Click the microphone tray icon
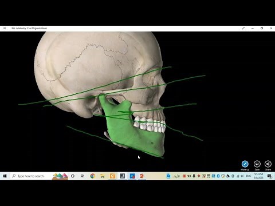275x206 pixels. [x=194, y=176]
